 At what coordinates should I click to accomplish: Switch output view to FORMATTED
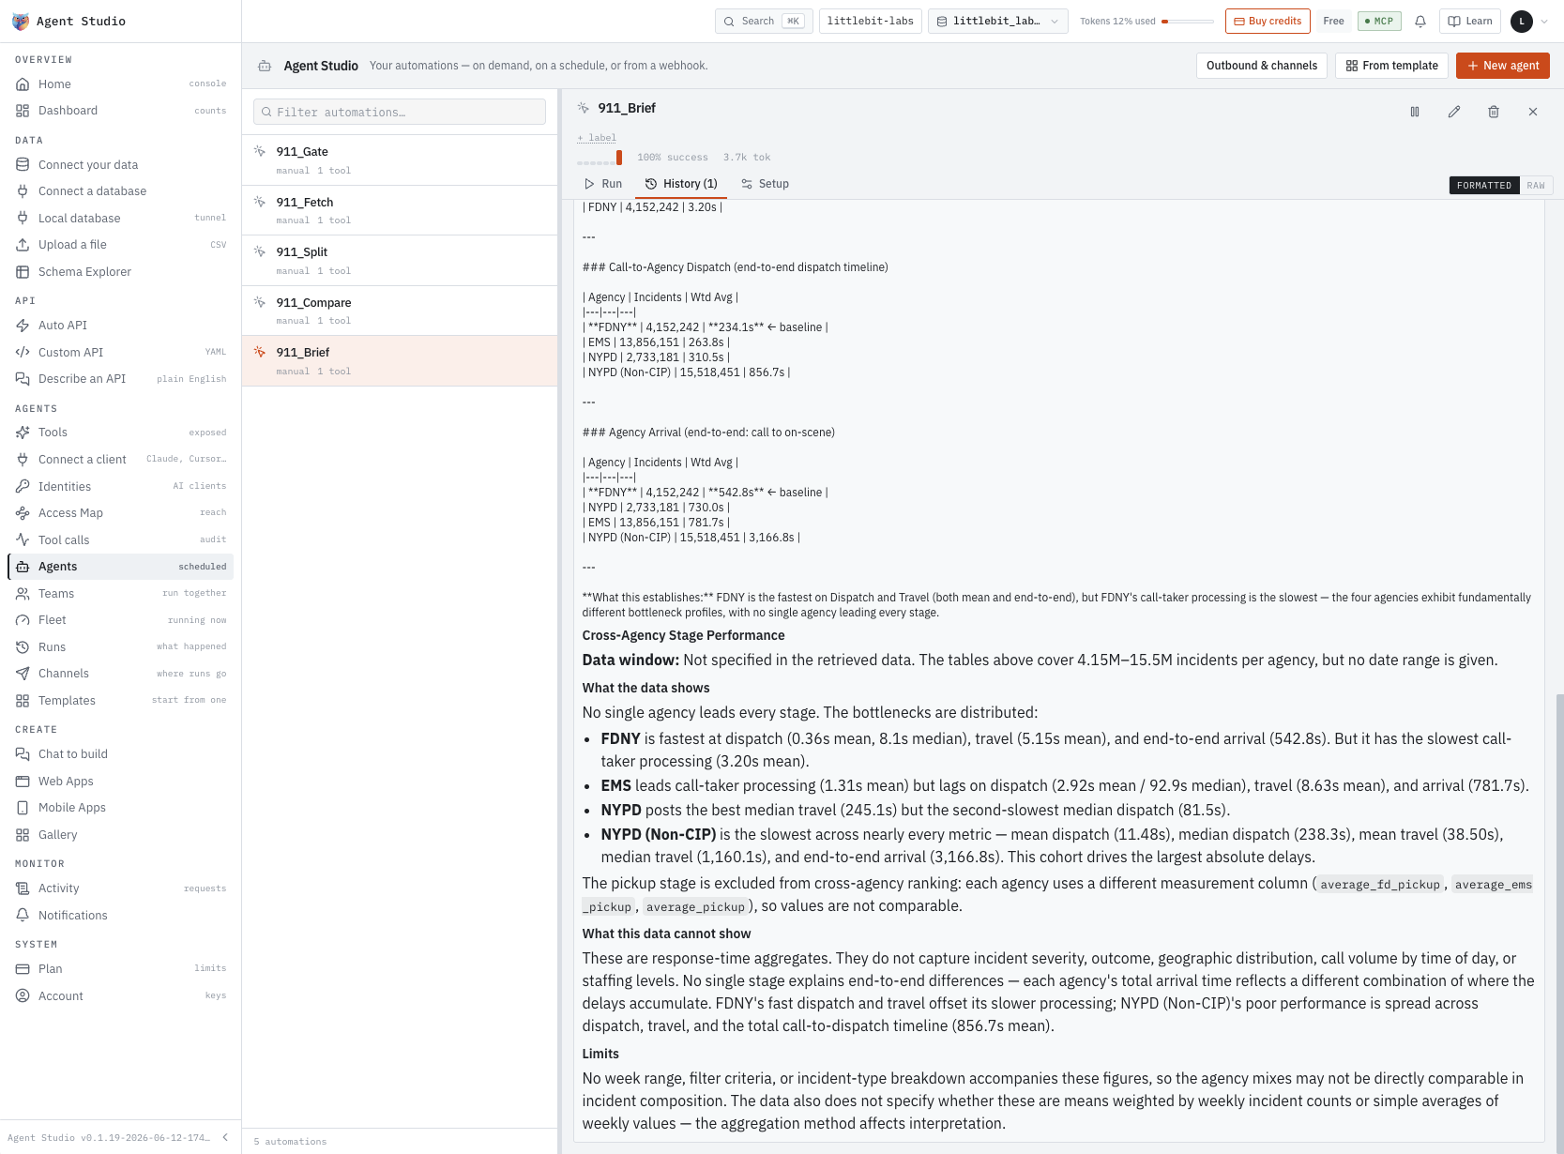[1484, 186]
